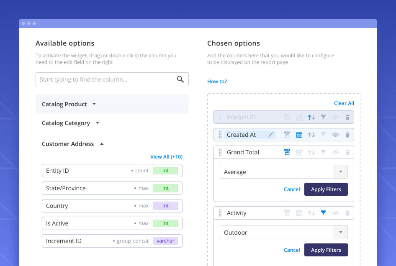Click the trash icon on Created At row
The width and height of the screenshot is (396, 266).
point(347,135)
